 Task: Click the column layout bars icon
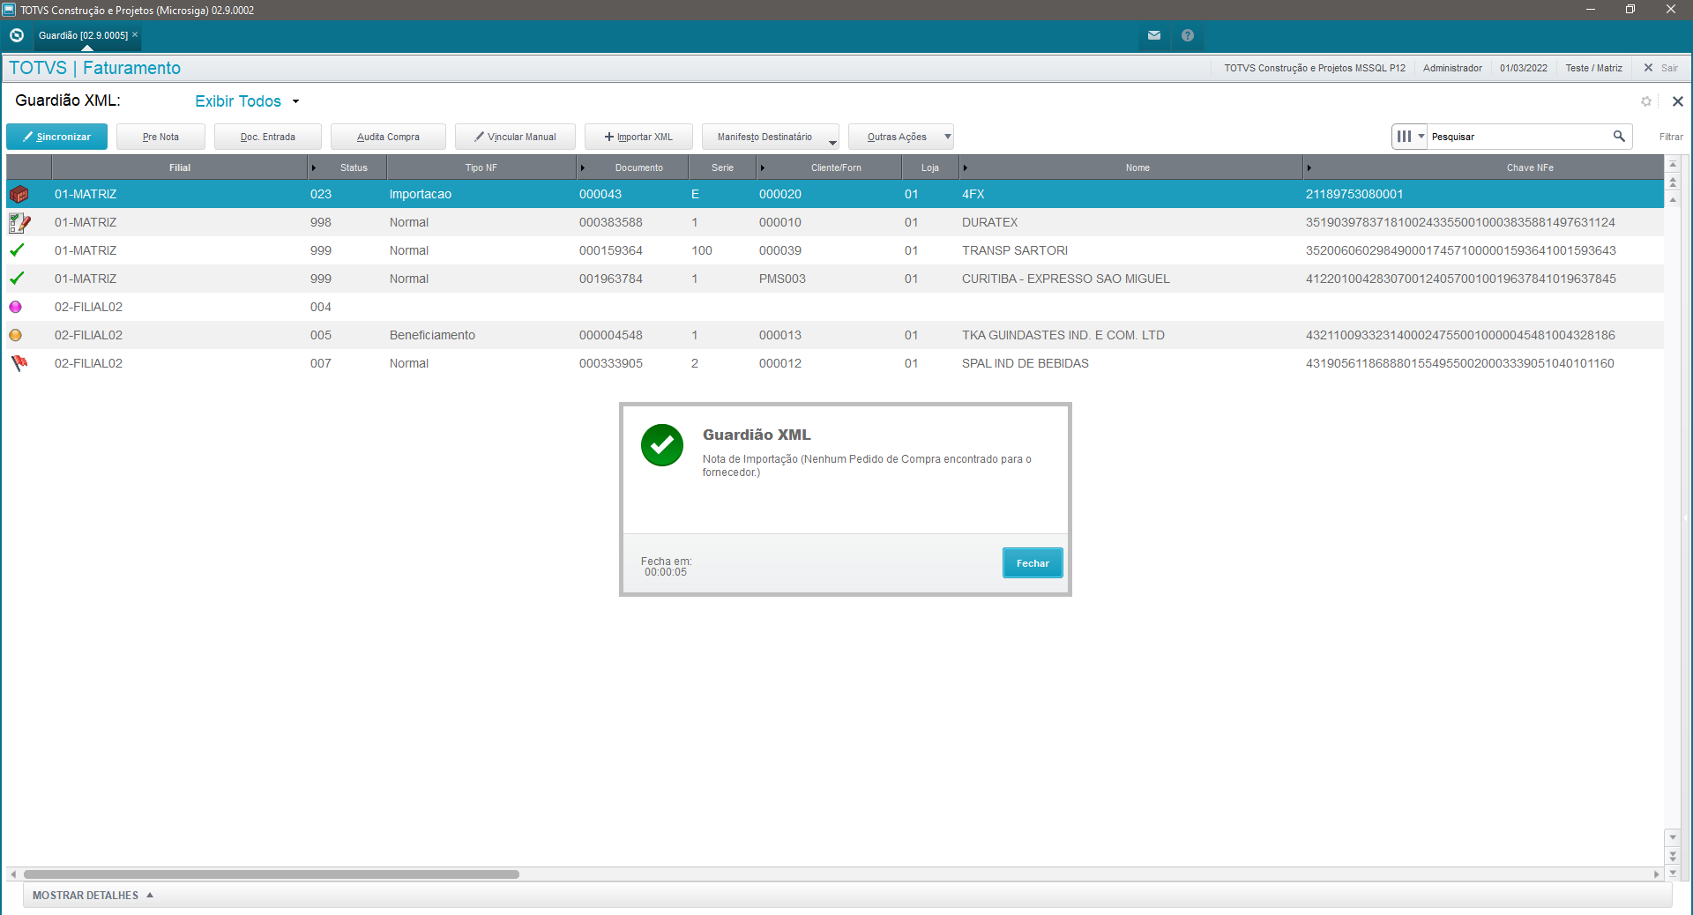click(1404, 137)
